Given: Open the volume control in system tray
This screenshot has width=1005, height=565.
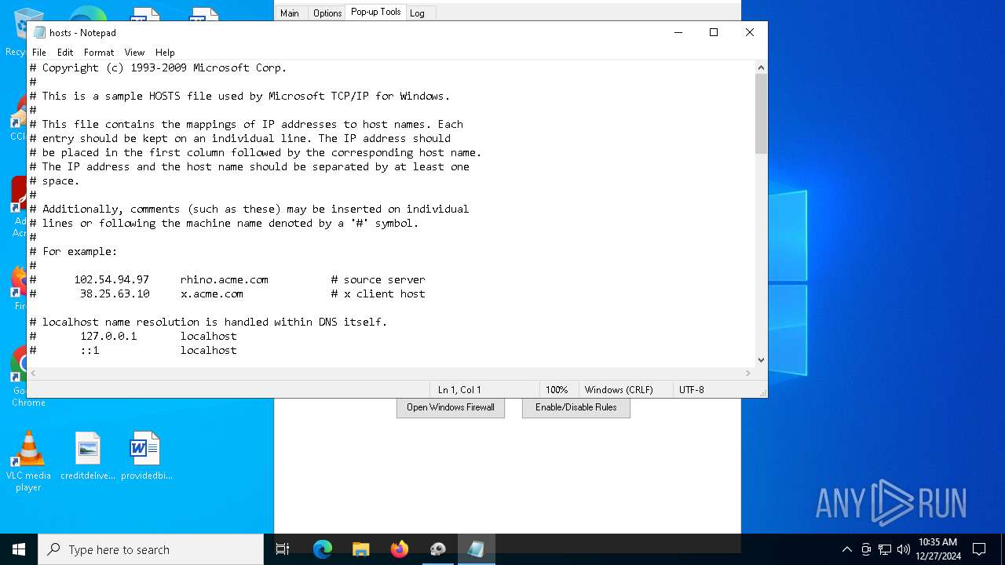Looking at the screenshot, I should (x=904, y=549).
